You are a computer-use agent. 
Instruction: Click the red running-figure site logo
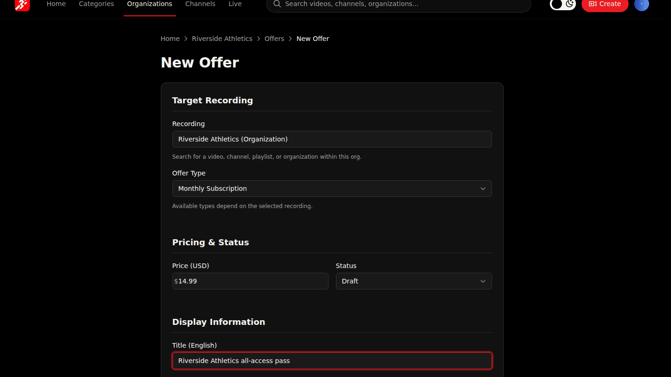(22, 4)
